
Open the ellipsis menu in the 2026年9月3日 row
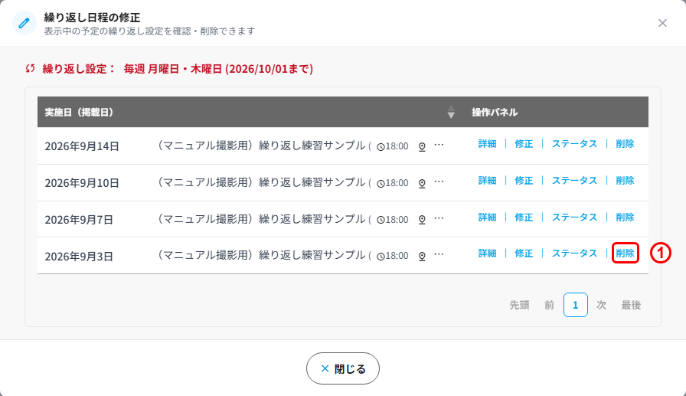click(x=439, y=254)
